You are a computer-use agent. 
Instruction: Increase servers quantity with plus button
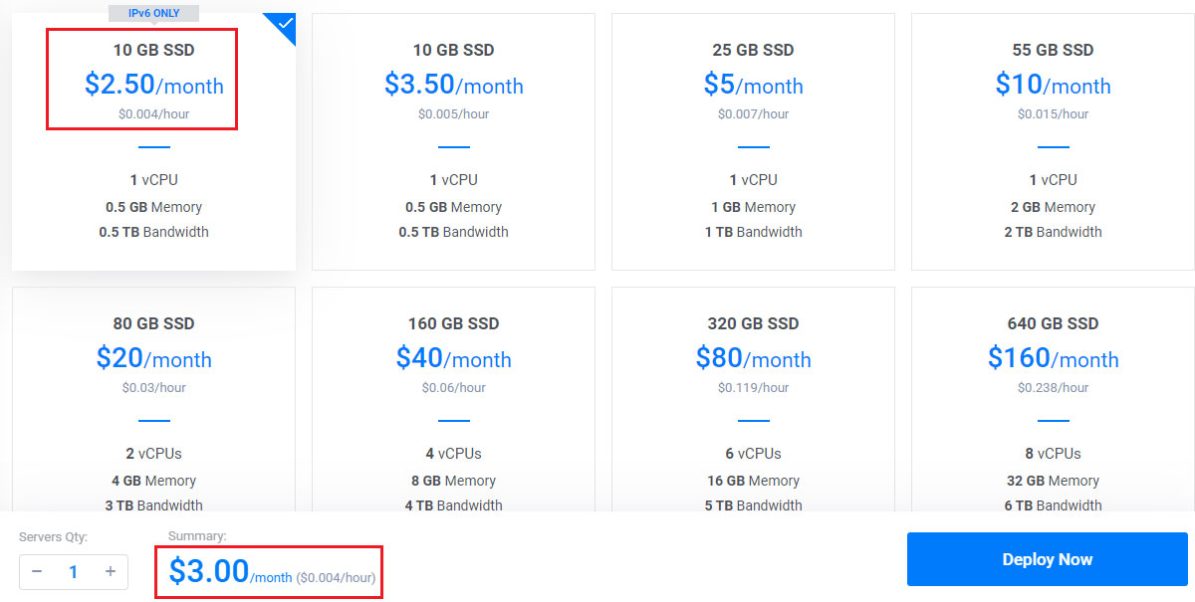pyautogui.click(x=111, y=571)
